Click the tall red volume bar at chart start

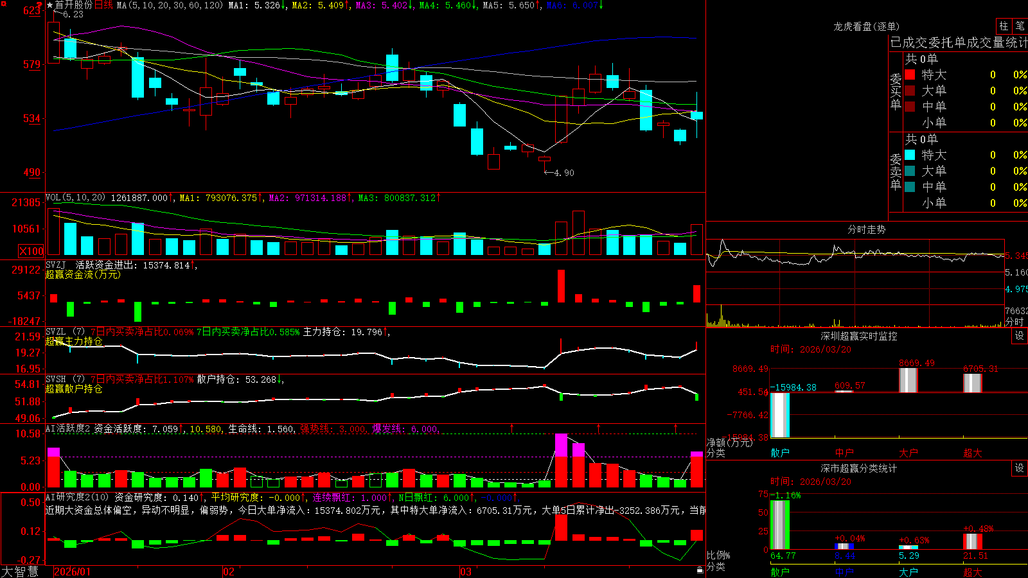tap(54, 232)
